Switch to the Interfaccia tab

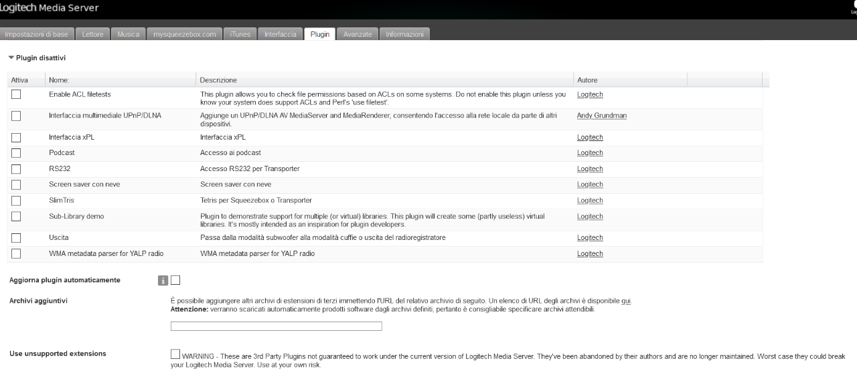281,34
